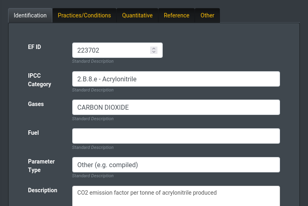
Task: Click the Fuel label text
Action: coord(33,133)
